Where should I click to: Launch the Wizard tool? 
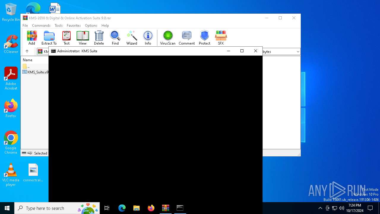(x=132, y=38)
